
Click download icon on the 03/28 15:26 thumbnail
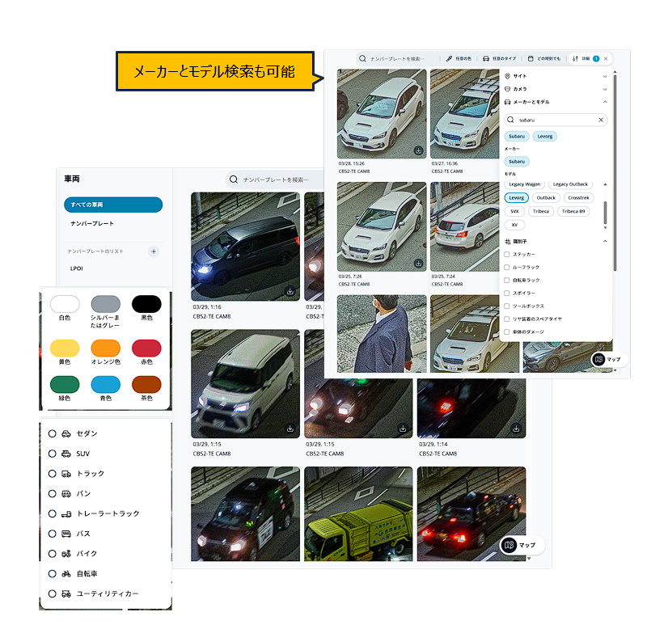coord(418,150)
